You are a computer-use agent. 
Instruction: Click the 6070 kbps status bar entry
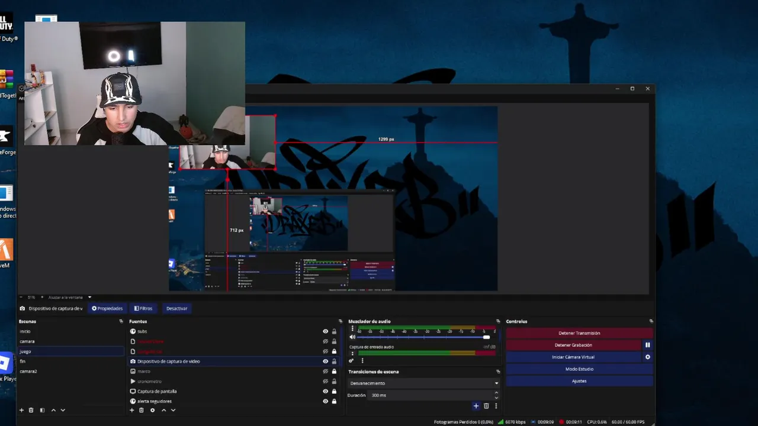click(x=512, y=422)
